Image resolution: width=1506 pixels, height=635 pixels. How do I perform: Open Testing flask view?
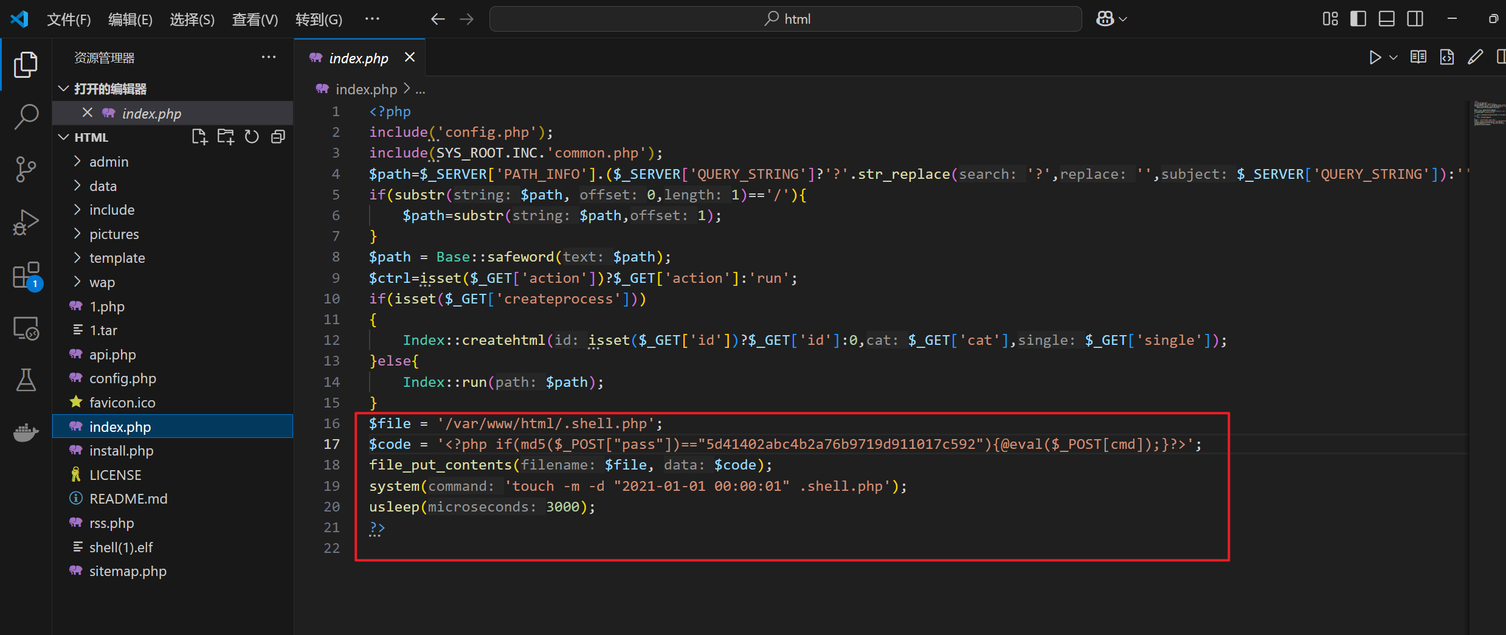(x=26, y=380)
